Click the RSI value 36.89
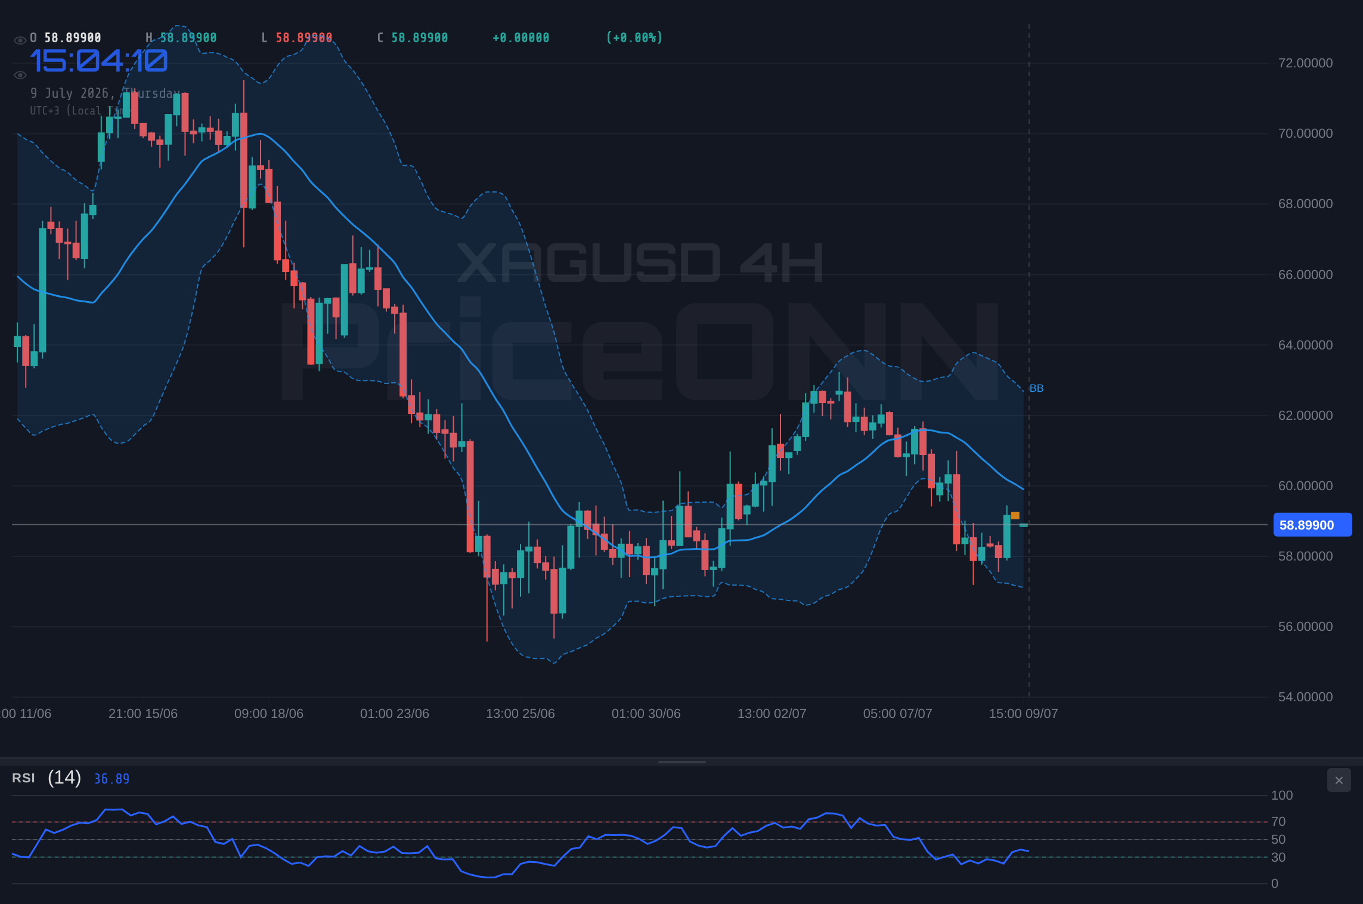This screenshot has height=904, width=1363. click(x=111, y=779)
